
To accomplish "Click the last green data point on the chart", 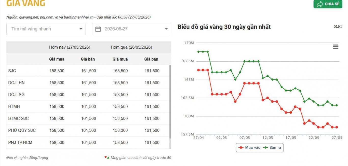I will coord(337,105).
